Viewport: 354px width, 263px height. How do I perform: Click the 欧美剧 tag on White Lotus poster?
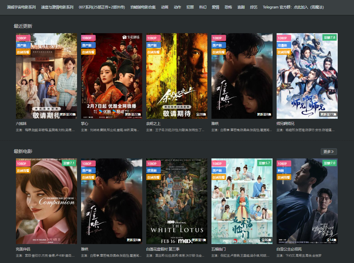[153, 171]
